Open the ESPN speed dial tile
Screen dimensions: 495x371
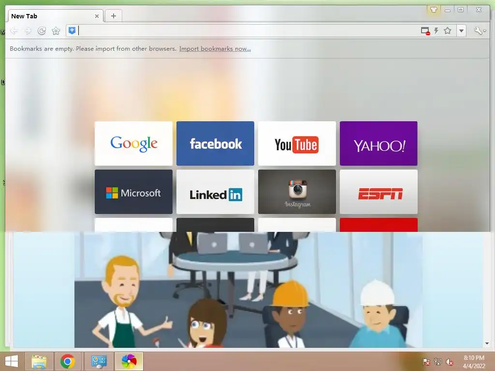click(379, 191)
